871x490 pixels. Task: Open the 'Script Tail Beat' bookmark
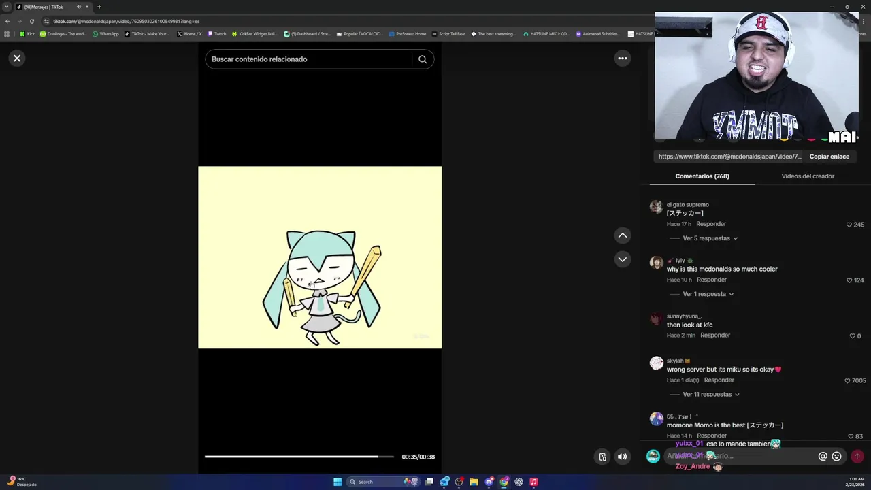[x=448, y=34]
